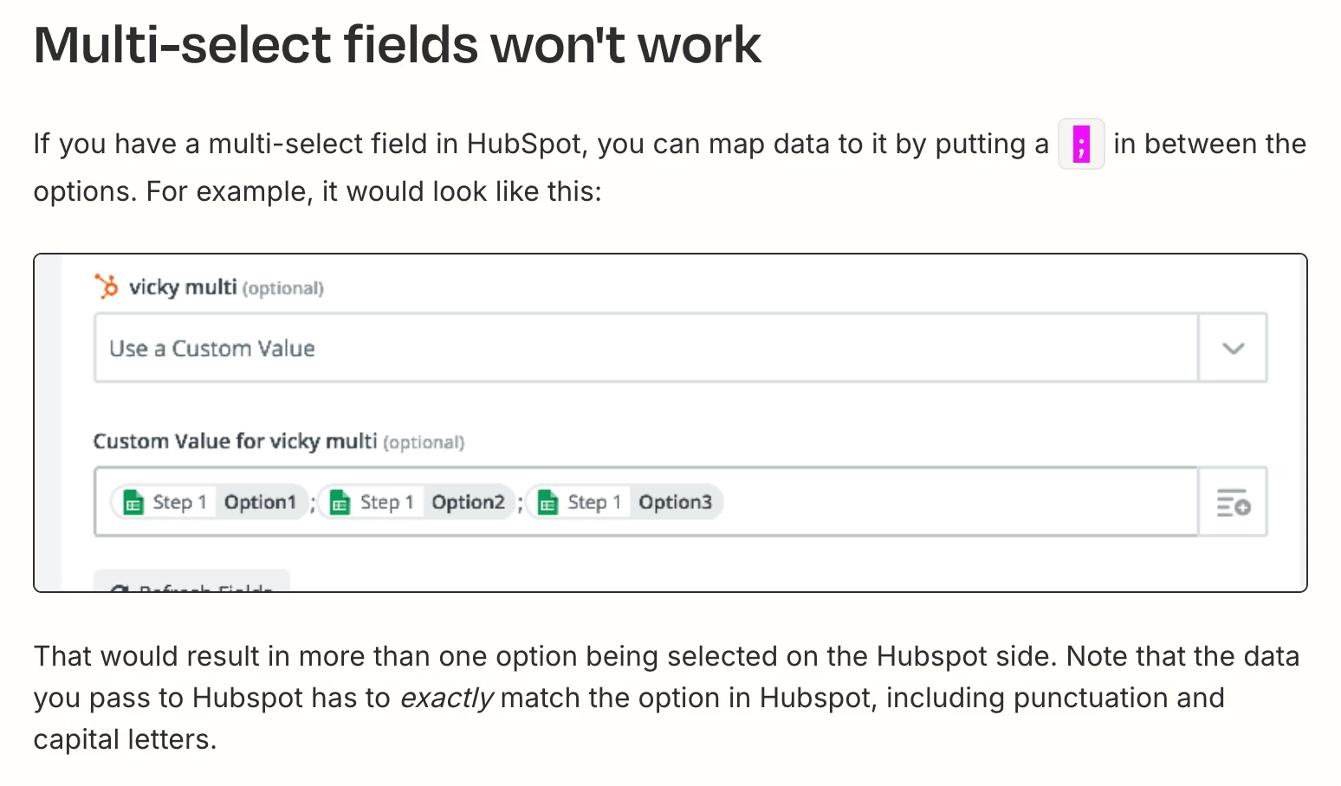Select the Step 1 Option2 pill

coord(418,502)
